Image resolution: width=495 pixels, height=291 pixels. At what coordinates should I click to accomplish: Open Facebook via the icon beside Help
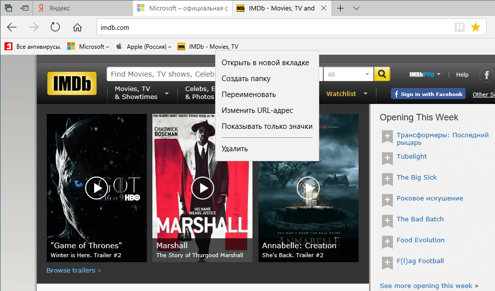[x=486, y=75]
